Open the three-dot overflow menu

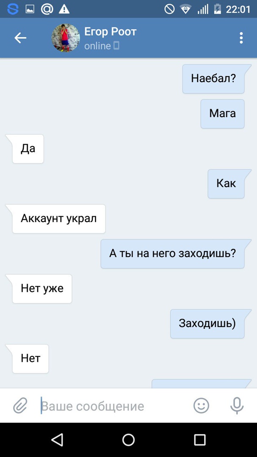tap(241, 38)
